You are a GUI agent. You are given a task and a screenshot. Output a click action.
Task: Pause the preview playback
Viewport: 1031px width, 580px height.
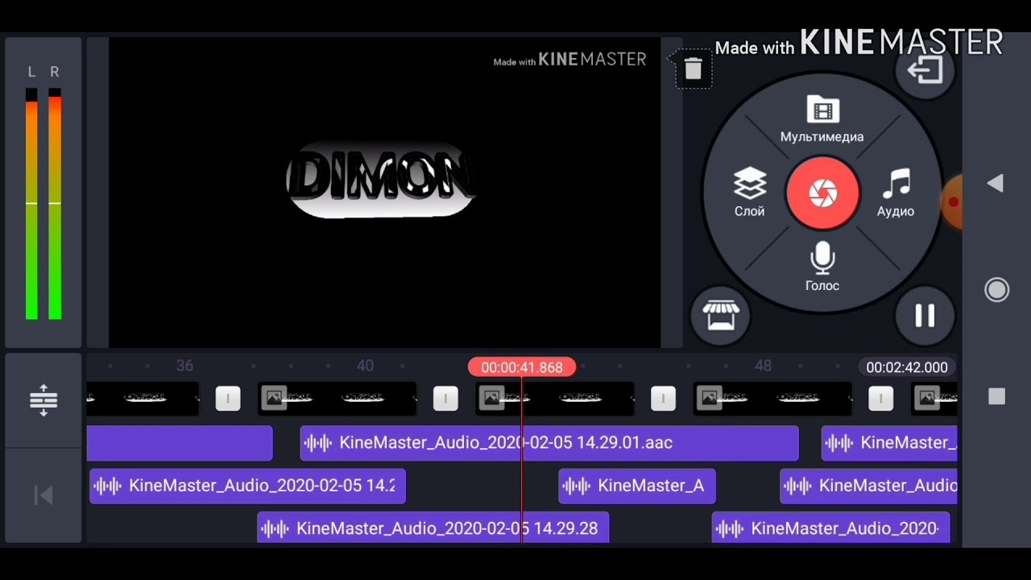(x=925, y=316)
